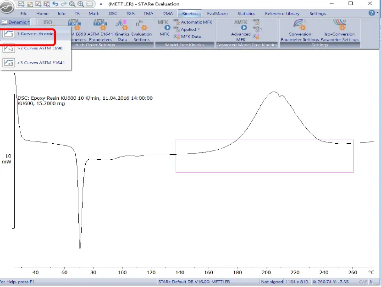
Task: Open Iso-Conversion Parameter Settings
Action: tap(339, 30)
